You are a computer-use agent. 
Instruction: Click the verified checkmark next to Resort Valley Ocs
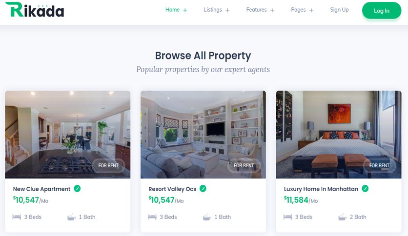pyautogui.click(x=203, y=188)
